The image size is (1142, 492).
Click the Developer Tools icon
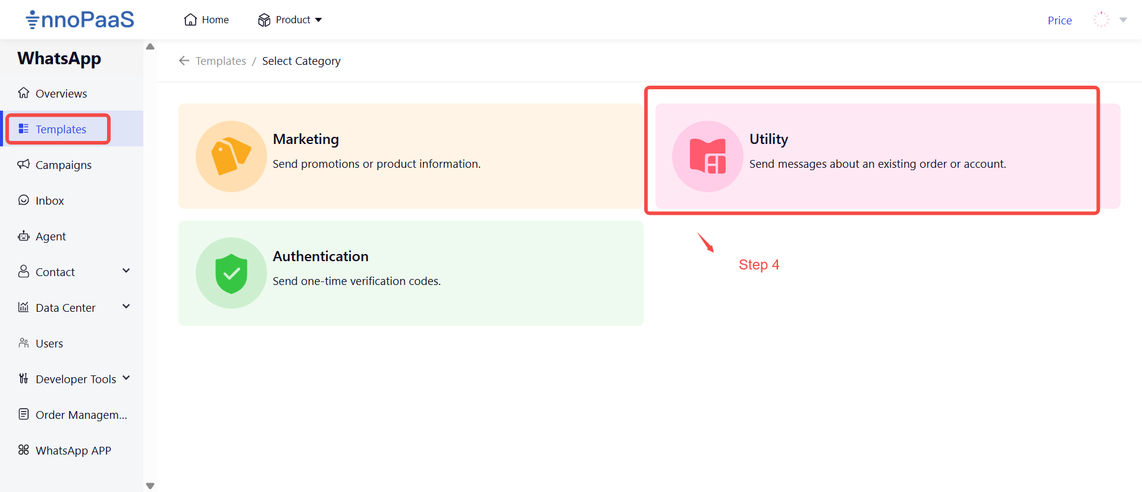24,378
